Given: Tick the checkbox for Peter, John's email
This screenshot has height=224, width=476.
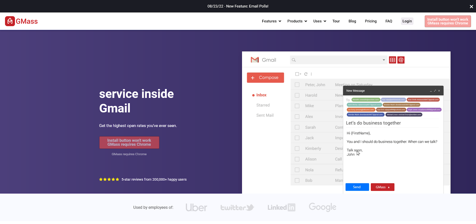Looking at the screenshot, I should point(297,85).
